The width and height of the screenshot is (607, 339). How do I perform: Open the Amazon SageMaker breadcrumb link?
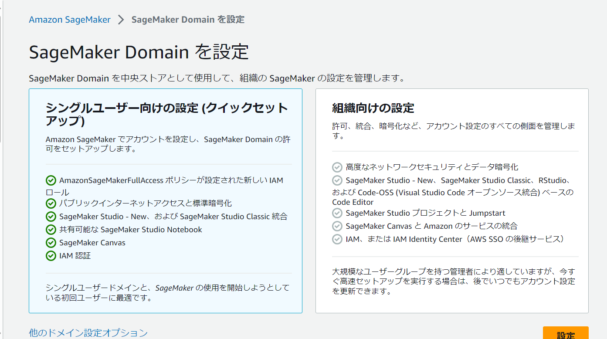70,20
